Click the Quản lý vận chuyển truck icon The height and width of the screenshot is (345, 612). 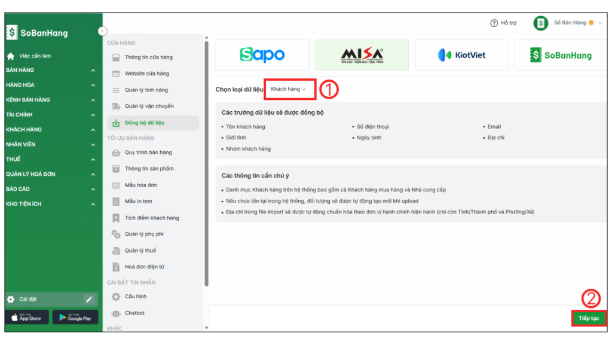116,106
